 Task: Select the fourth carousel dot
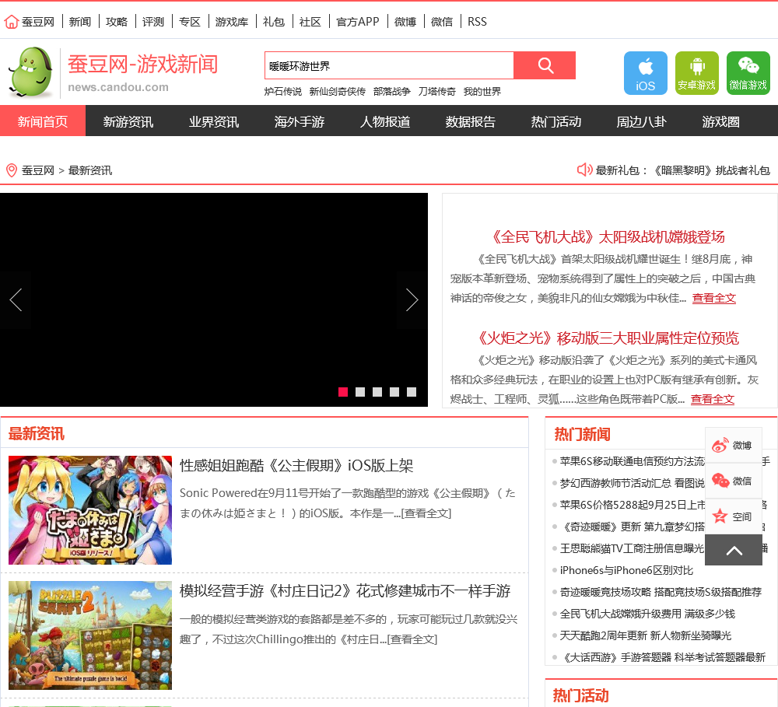coord(394,392)
